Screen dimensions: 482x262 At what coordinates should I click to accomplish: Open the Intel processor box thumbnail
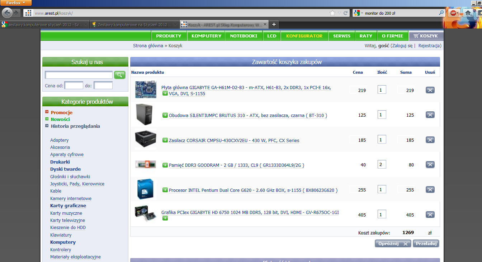[146, 189]
